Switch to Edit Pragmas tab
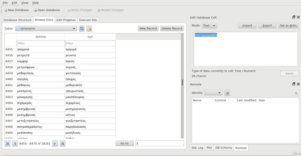The height and width of the screenshot is (156, 301). coord(66,20)
